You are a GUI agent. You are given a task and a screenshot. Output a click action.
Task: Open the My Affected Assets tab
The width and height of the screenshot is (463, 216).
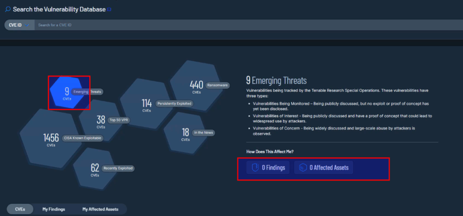point(100,209)
